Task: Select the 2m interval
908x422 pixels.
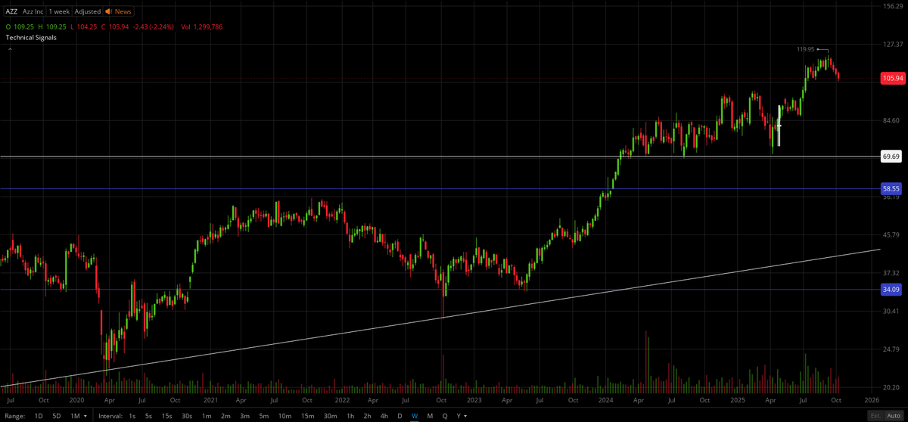Action: 225,416
